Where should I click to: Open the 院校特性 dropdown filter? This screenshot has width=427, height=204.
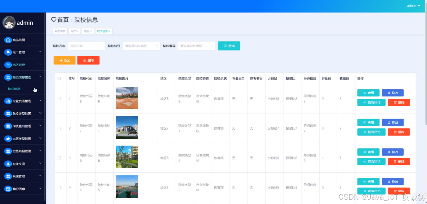[142, 46]
